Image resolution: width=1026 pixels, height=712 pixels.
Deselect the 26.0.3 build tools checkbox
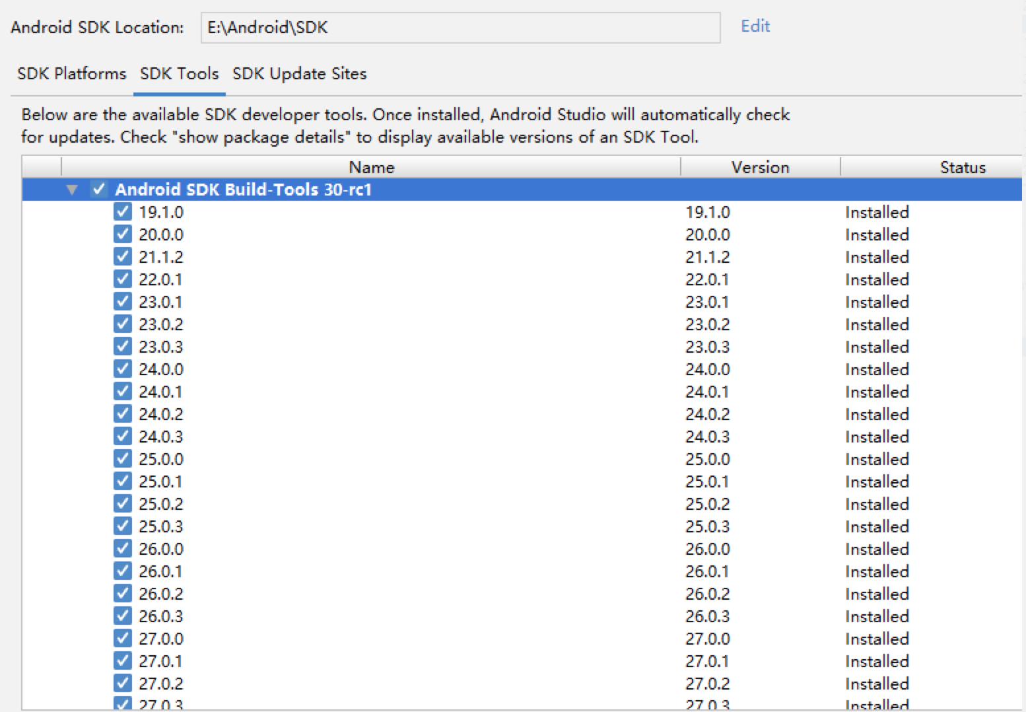point(122,616)
